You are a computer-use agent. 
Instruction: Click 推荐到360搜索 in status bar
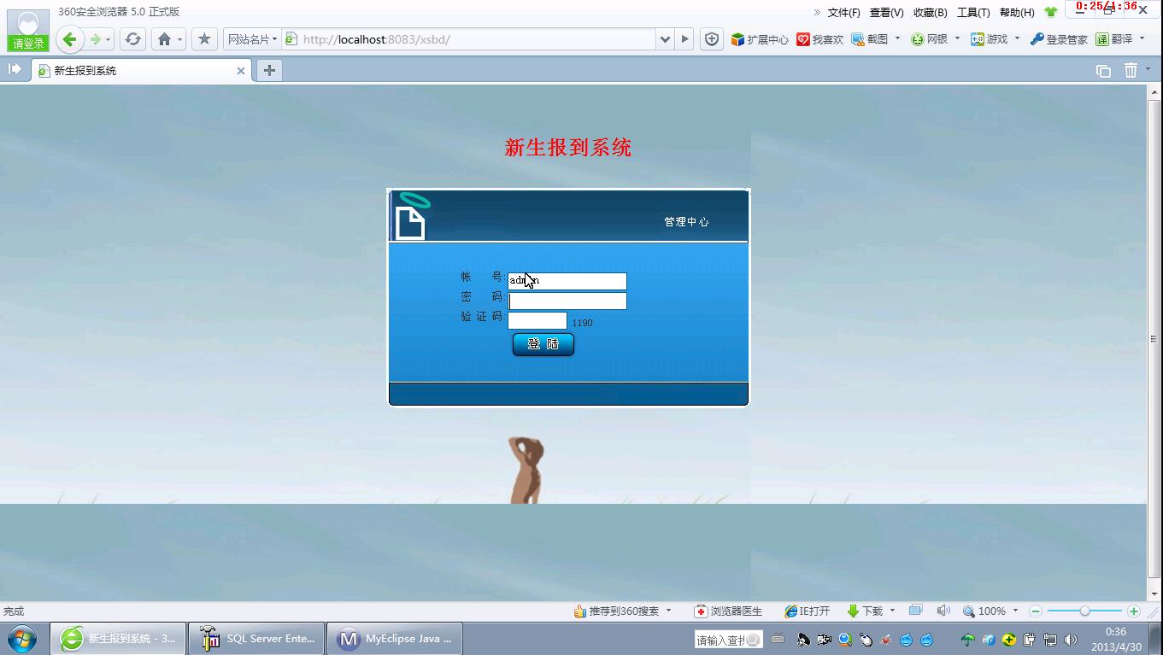pos(616,611)
